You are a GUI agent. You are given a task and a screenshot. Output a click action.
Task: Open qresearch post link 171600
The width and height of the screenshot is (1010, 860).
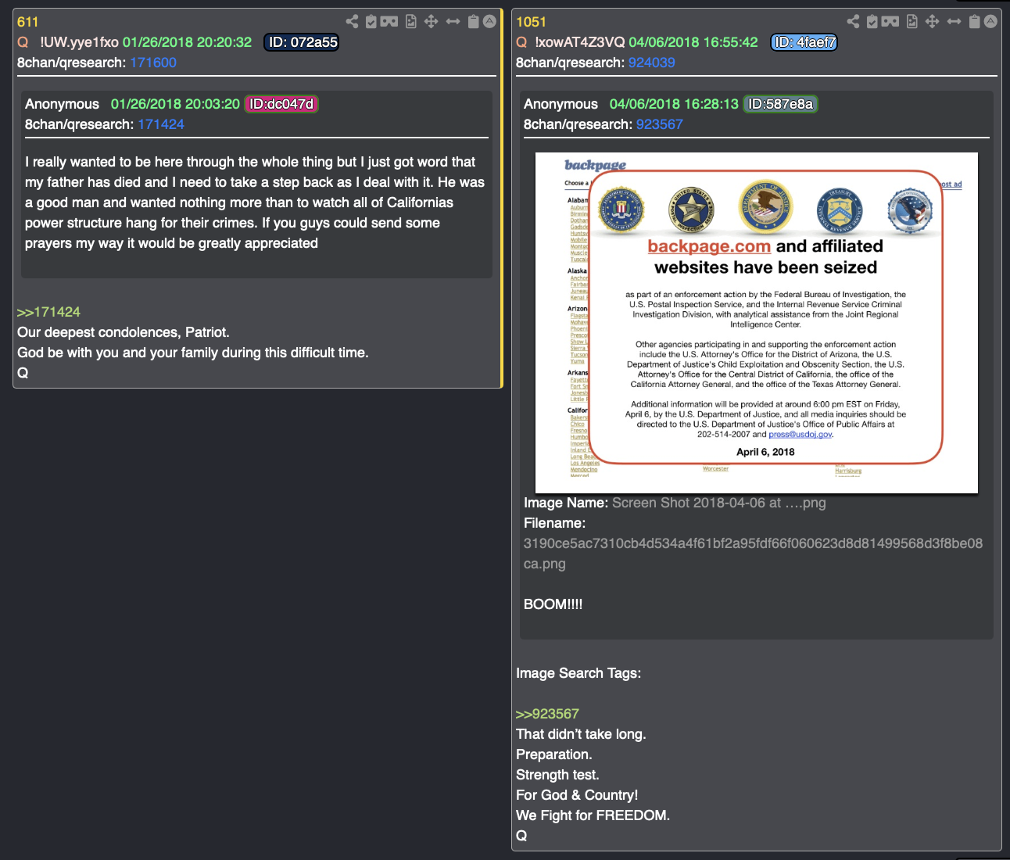tap(153, 63)
